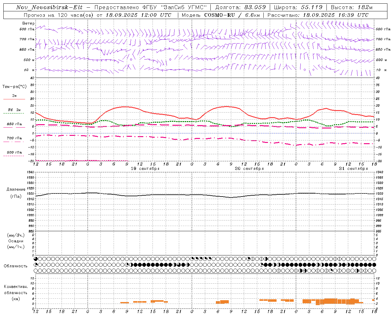Viewport: 392px width, 314px height.
Task: Click the Долгота: 83.059 value
Action: [240, 7]
